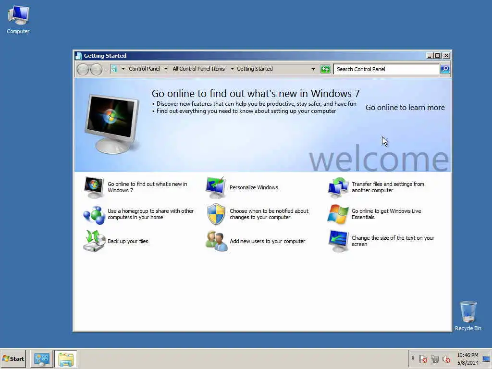Click 'Go online to learn more' link
The width and height of the screenshot is (492, 369).
pos(405,107)
